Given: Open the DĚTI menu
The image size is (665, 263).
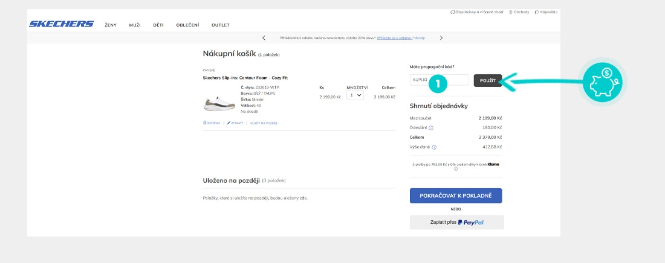Looking at the screenshot, I should pos(158,25).
